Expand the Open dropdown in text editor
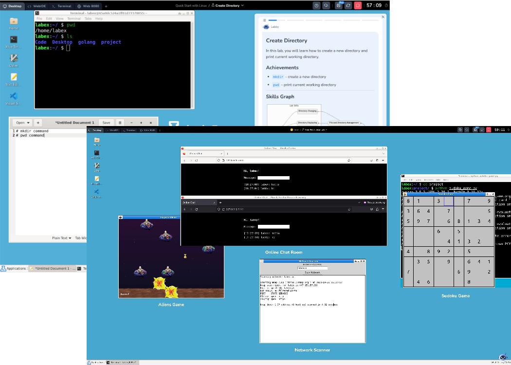511x365 pixels. 23,123
